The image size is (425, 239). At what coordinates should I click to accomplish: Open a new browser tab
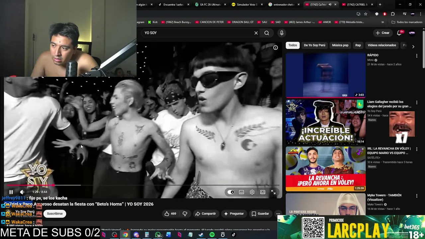(380, 5)
